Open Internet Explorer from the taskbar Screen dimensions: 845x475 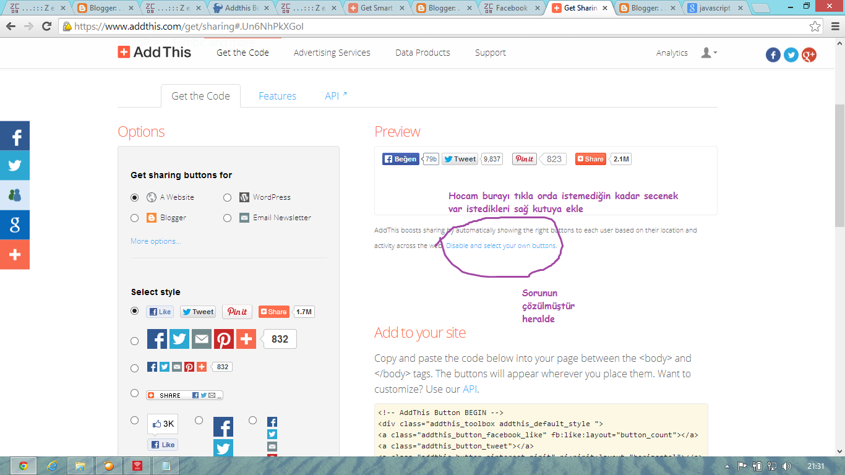click(52, 466)
